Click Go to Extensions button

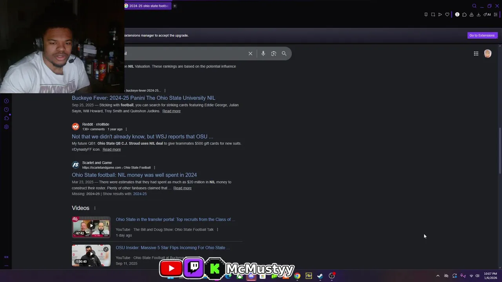pos(482,35)
